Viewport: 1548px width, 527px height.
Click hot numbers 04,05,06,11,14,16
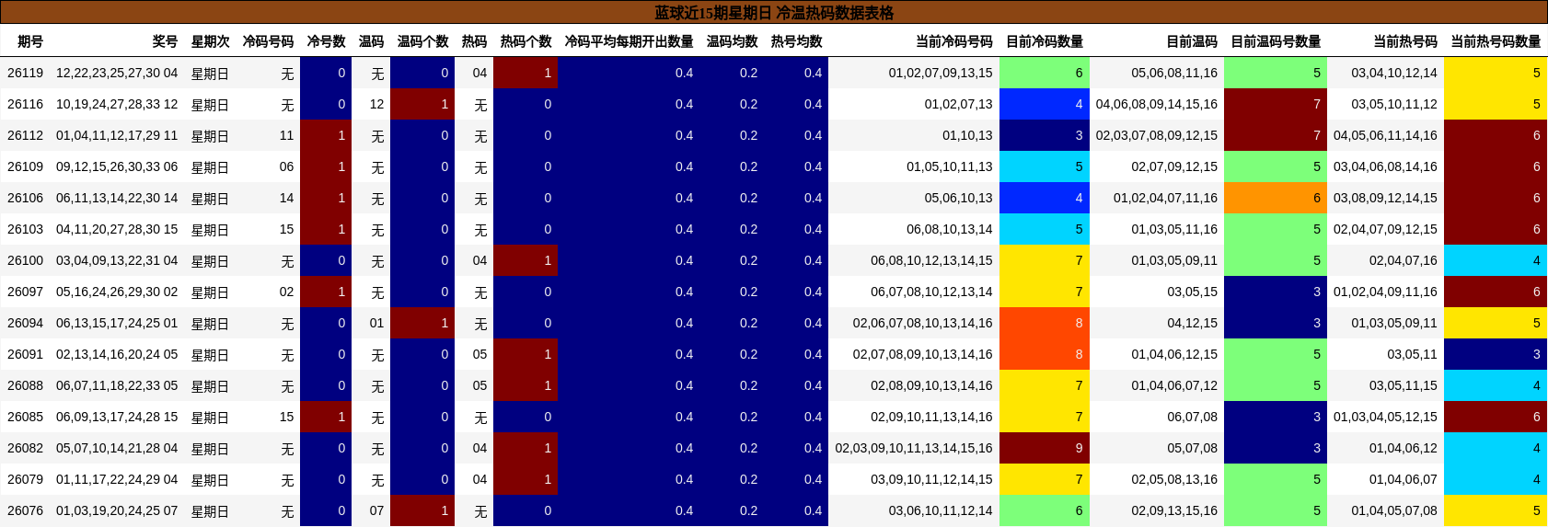(1385, 135)
